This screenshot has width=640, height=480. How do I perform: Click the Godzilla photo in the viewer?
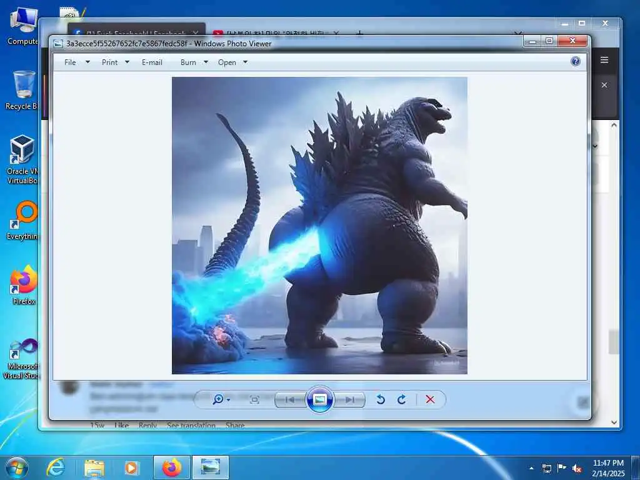(x=319, y=225)
